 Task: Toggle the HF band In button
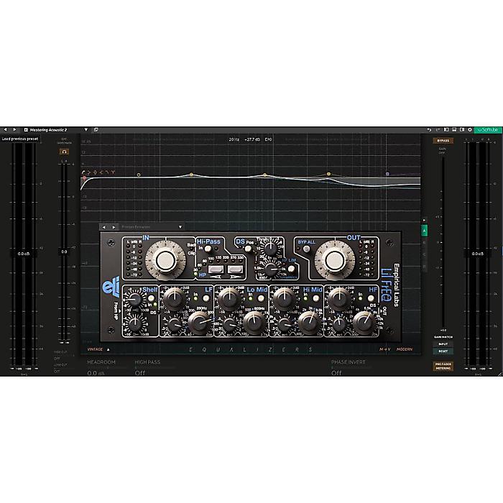pos(371,298)
